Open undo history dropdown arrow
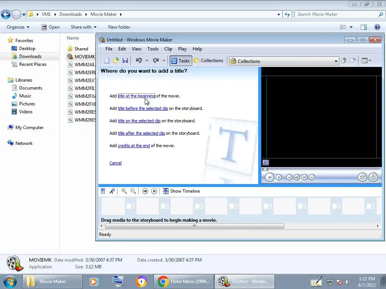The image size is (386, 289). click(x=147, y=61)
